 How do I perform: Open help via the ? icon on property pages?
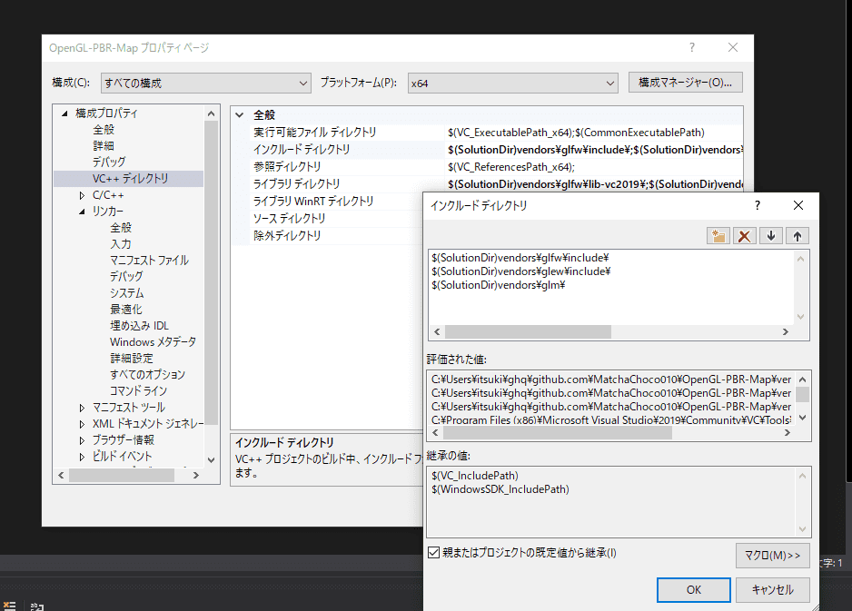(691, 47)
